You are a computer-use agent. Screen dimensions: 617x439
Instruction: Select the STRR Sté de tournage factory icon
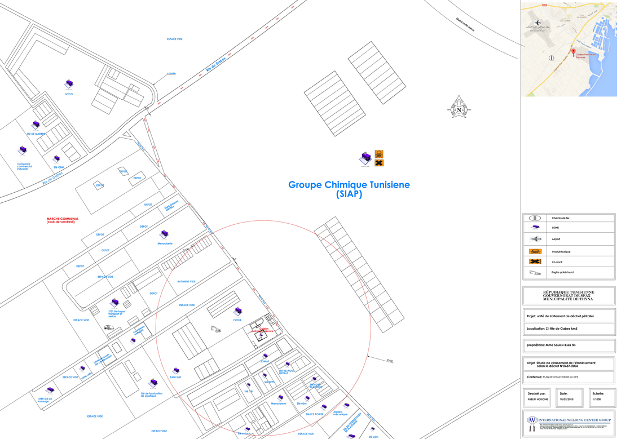[50, 391]
